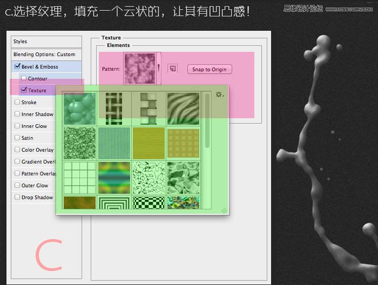Viewport: 378px width, 285px height.
Task: Select the Contour style label
Action: point(38,79)
